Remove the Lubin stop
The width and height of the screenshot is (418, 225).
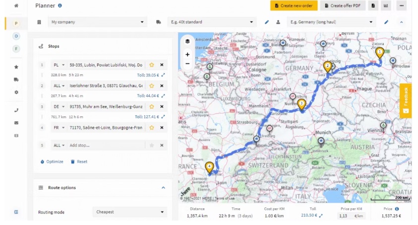162,65
